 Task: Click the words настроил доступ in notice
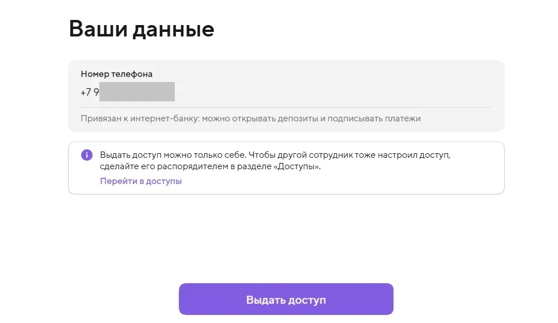(x=421, y=155)
